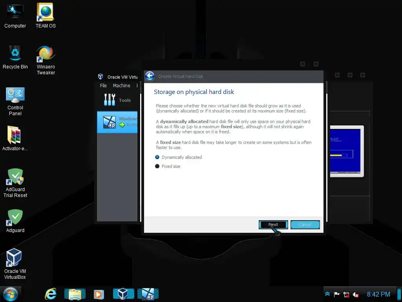Launch the Oracle VM VirtualBox desktop shortcut
Viewport: 402px width, 302px height.
coord(15,264)
